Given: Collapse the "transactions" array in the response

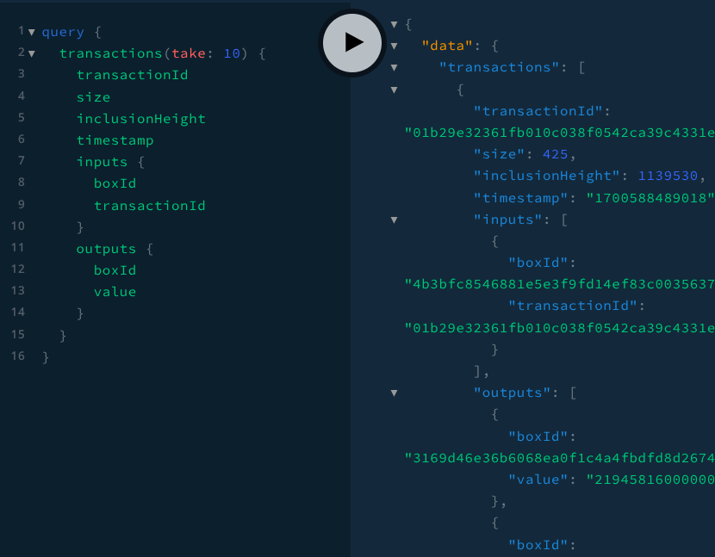Looking at the screenshot, I should pos(394,68).
